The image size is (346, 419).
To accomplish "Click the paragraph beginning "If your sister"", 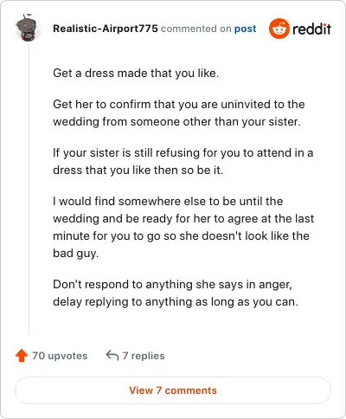I will click(183, 161).
